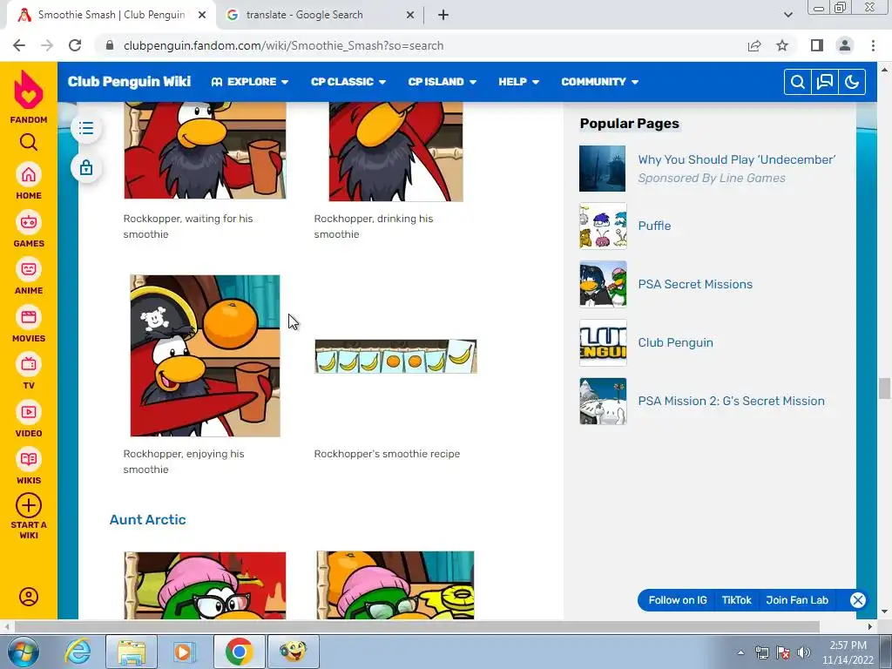
Task: Open Chrome profile avatar
Action: [x=845, y=45]
